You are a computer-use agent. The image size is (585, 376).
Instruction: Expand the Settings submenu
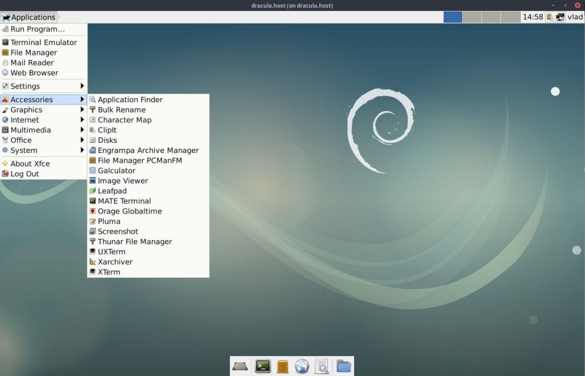pyautogui.click(x=43, y=86)
